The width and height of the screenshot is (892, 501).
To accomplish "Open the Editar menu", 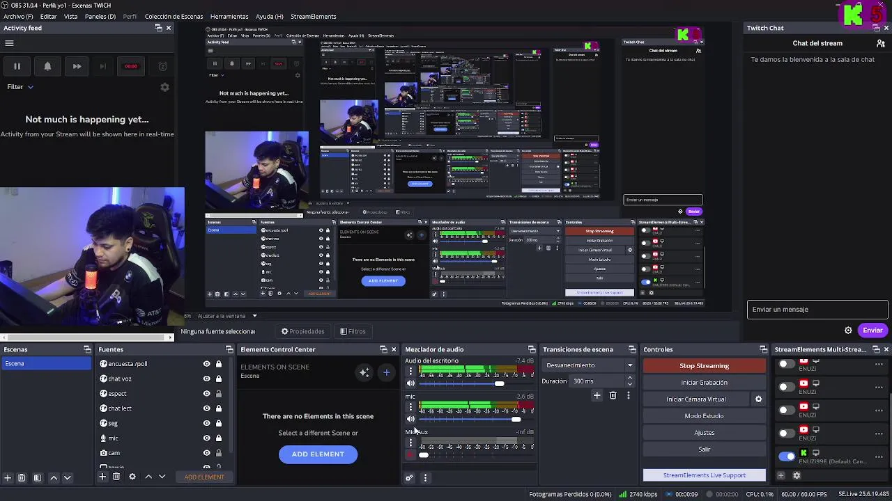I will point(48,16).
